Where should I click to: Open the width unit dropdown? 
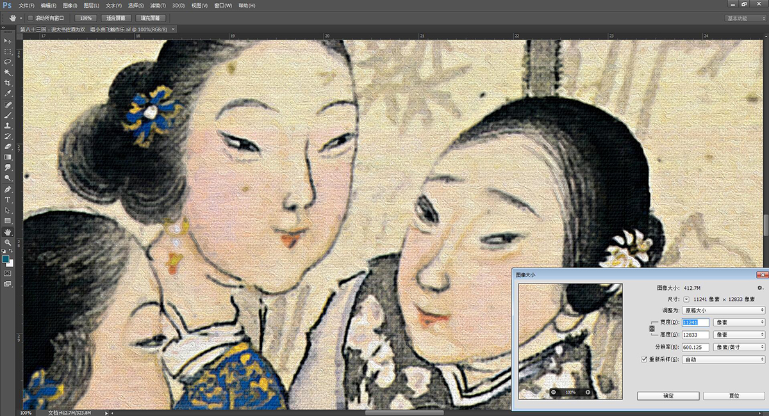click(x=739, y=323)
